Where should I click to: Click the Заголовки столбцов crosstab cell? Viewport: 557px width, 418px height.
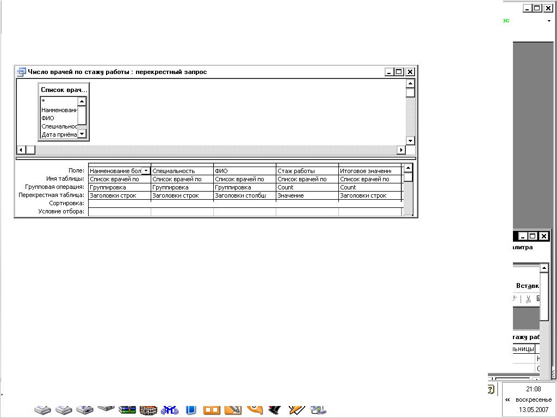pos(244,195)
